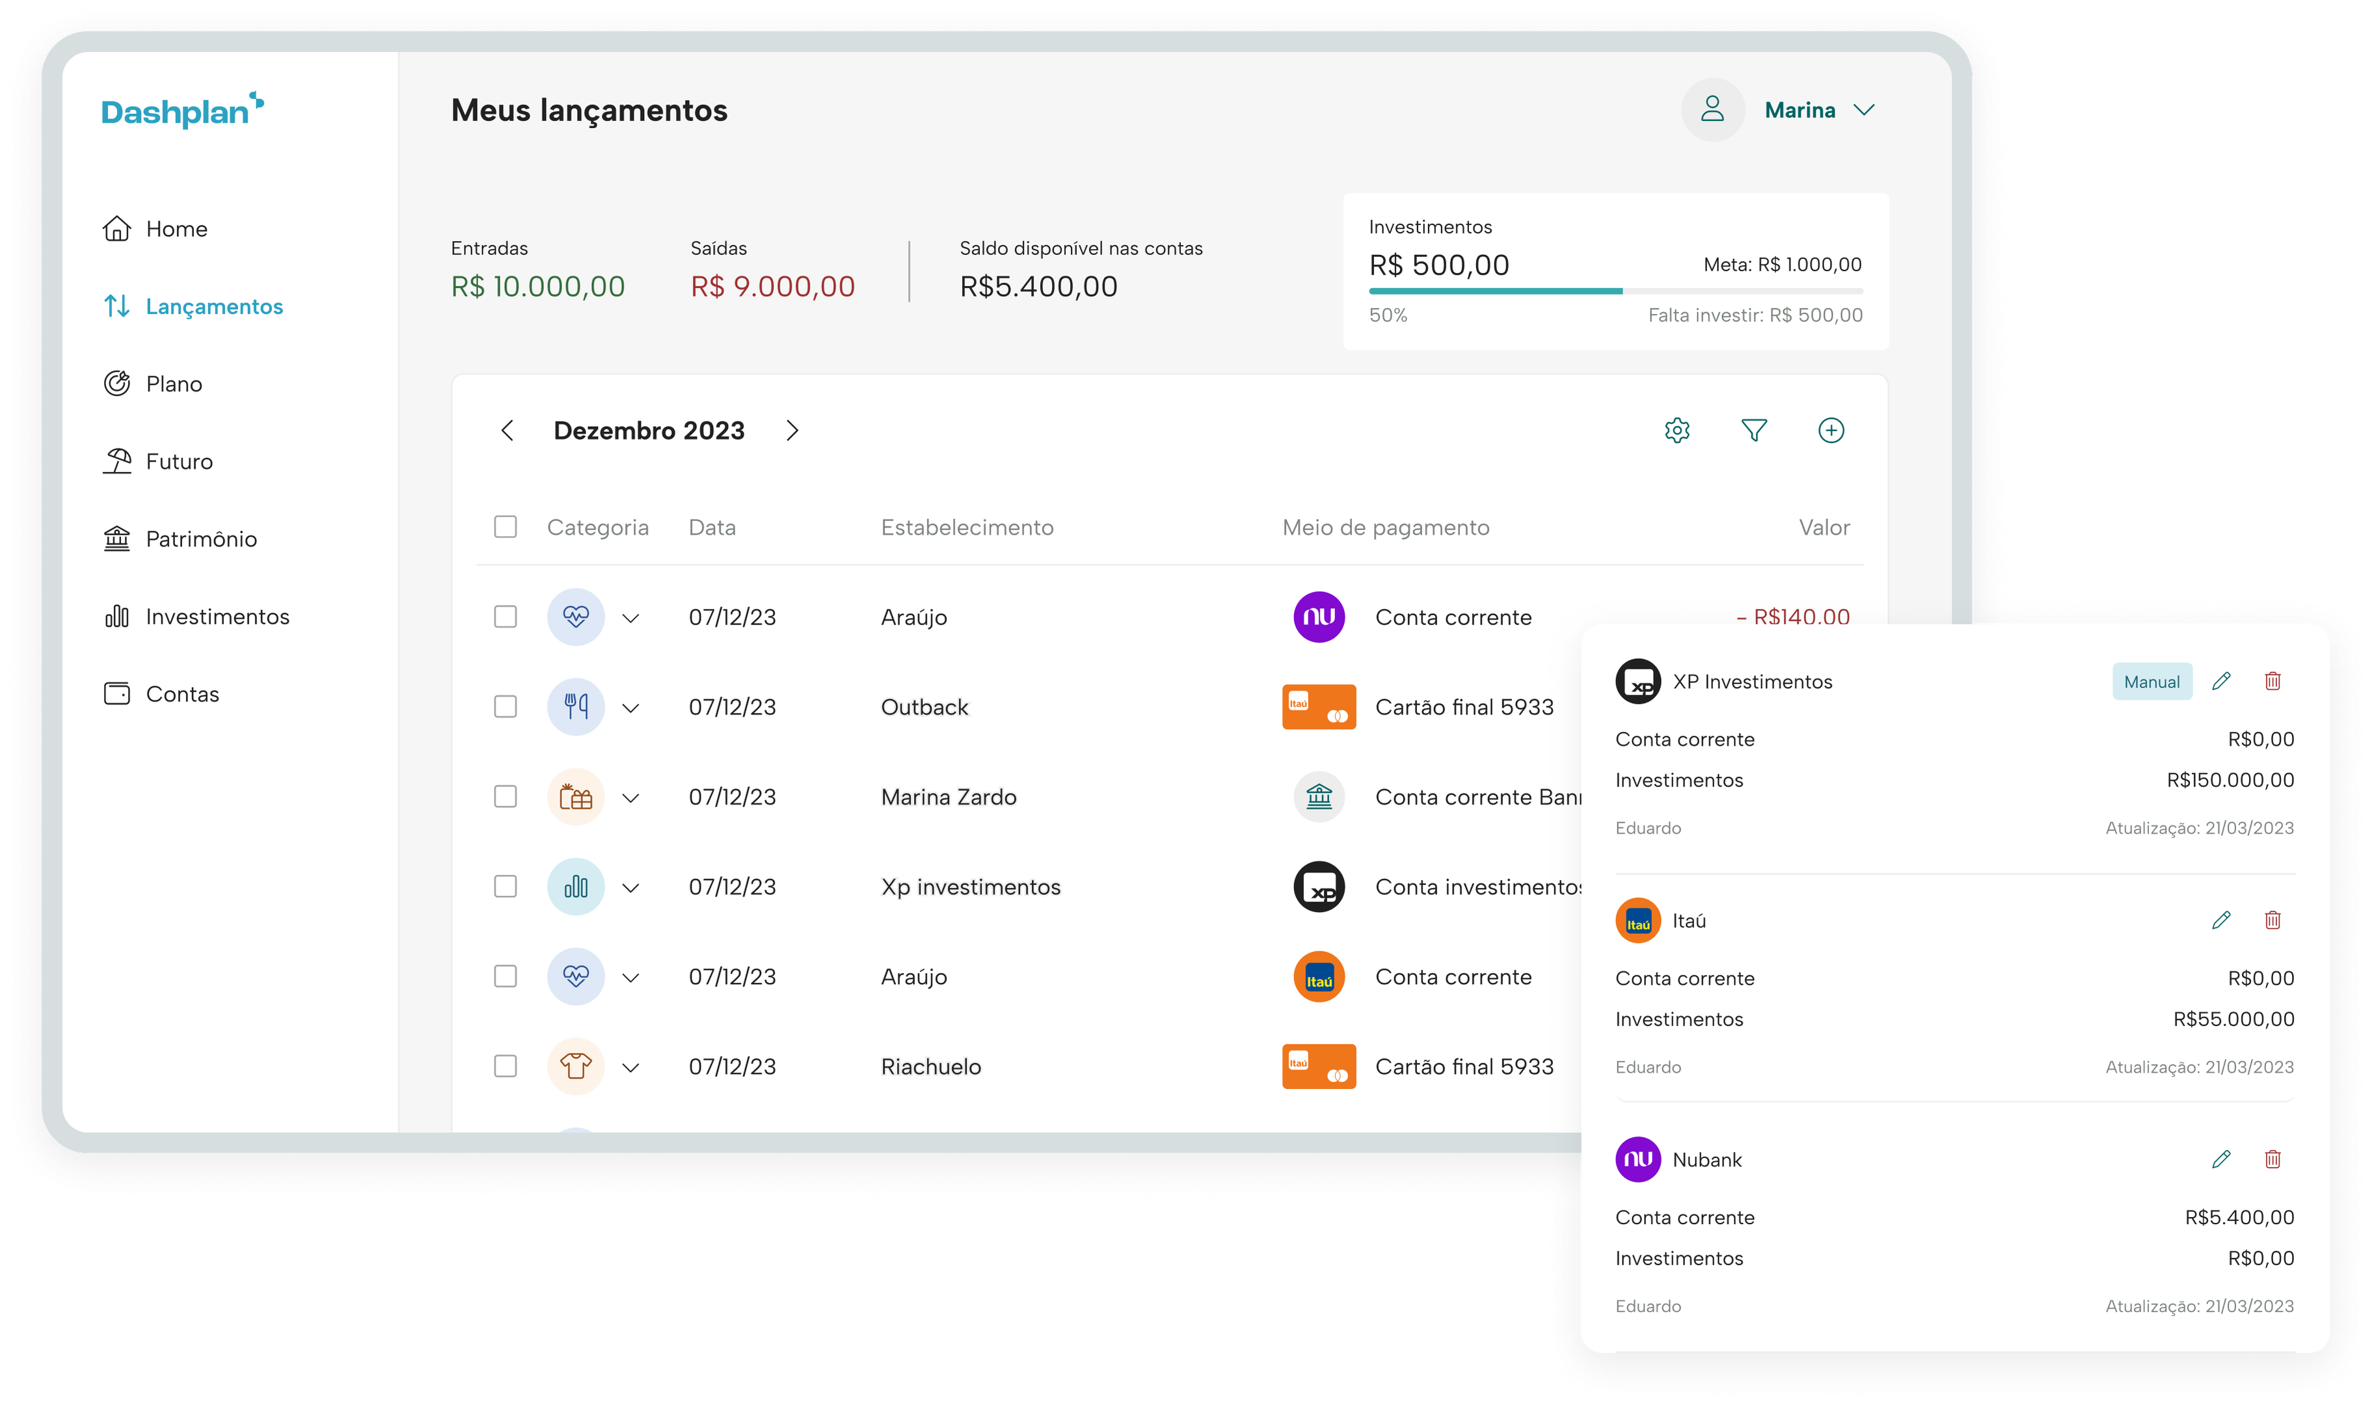Viewport: 2372px width, 1405px height.
Task: Add a new entry with the plus icon
Action: click(1831, 431)
